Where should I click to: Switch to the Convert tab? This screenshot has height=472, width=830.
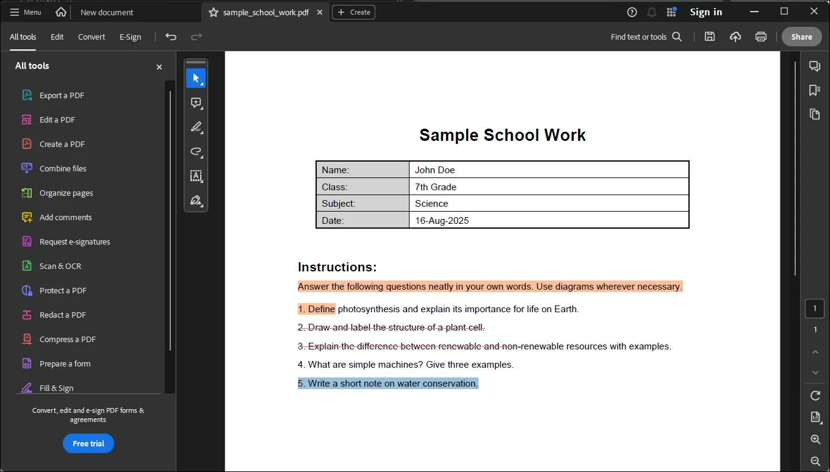point(92,37)
